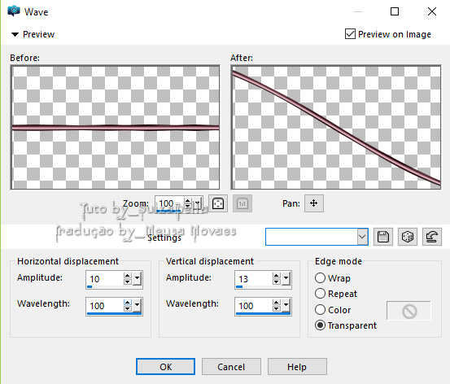Image resolution: width=450 pixels, height=384 pixels.
Task: Click the Reset to Default icon
Action: [x=432, y=237]
